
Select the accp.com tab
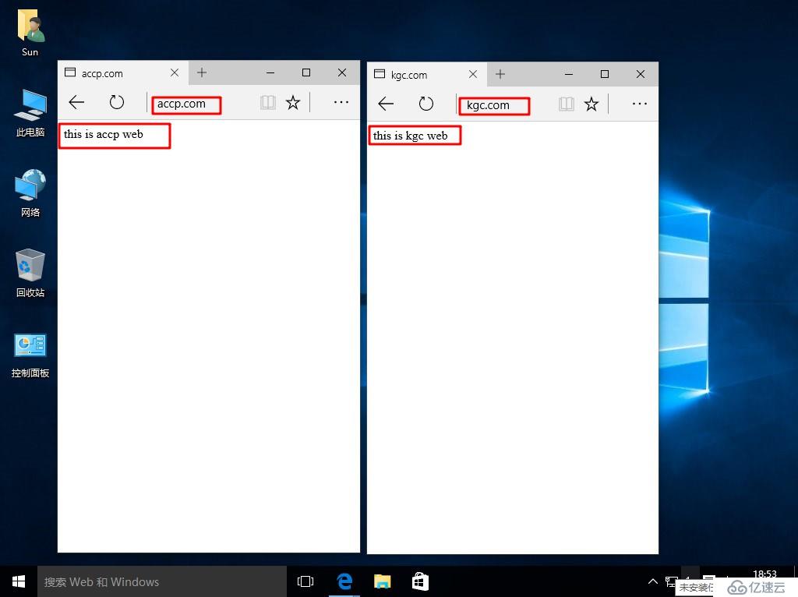(122, 72)
